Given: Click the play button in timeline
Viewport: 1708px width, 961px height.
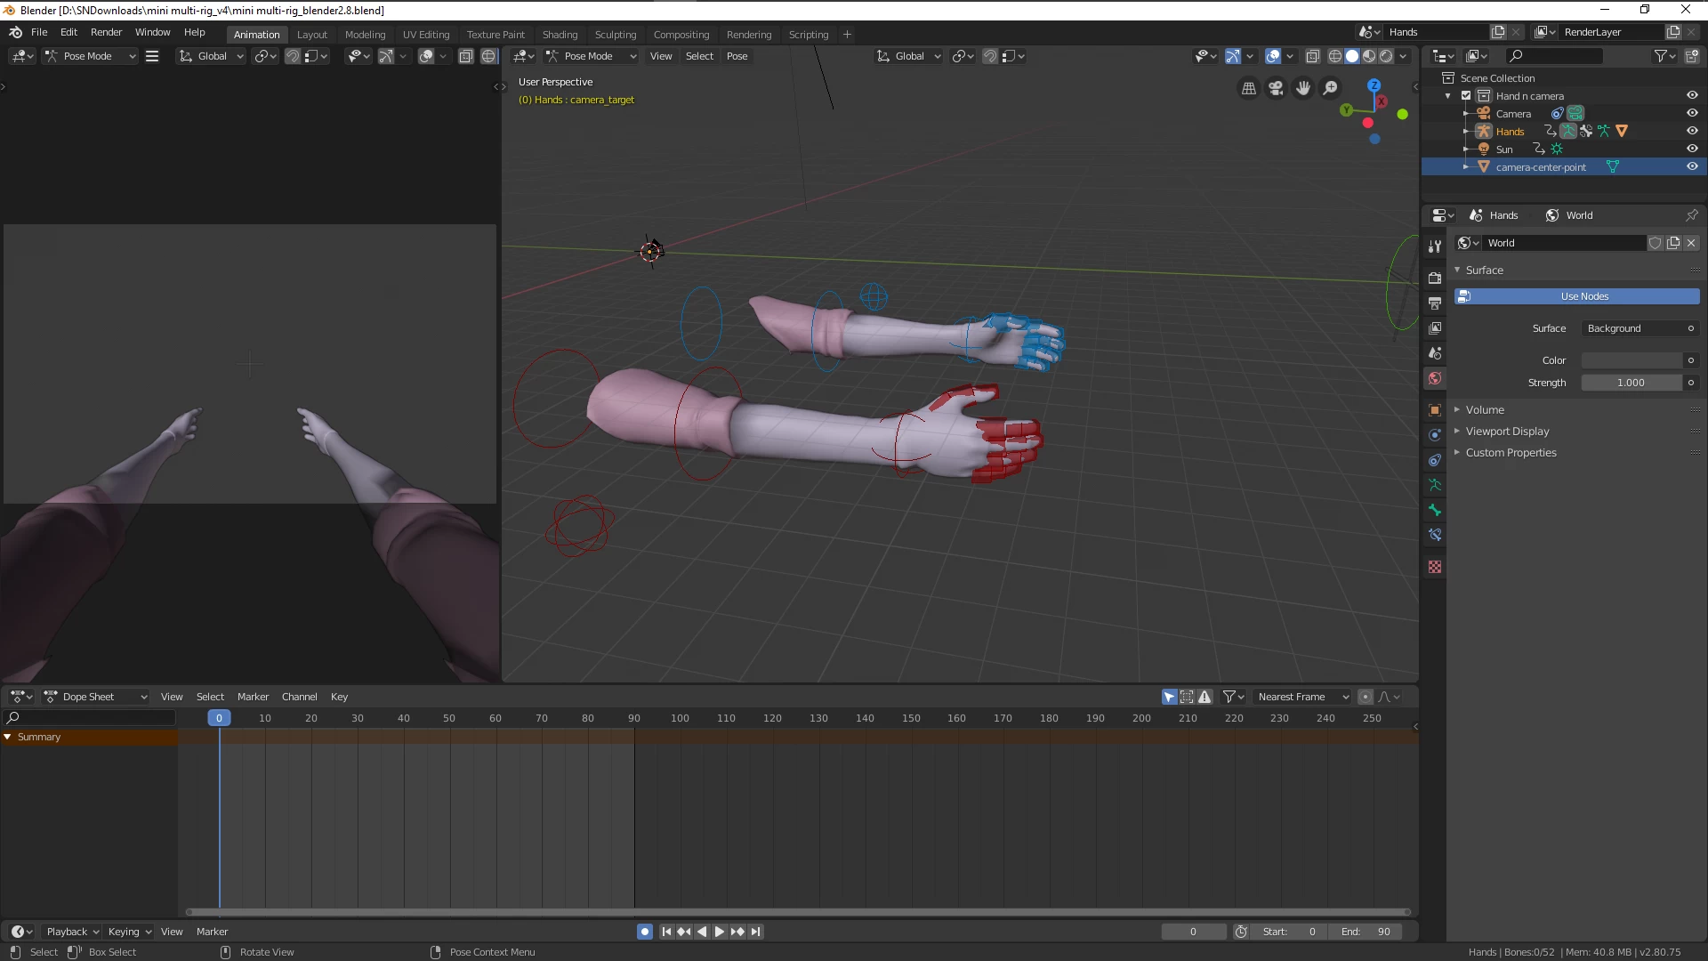Looking at the screenshot, I should (718, 931).
